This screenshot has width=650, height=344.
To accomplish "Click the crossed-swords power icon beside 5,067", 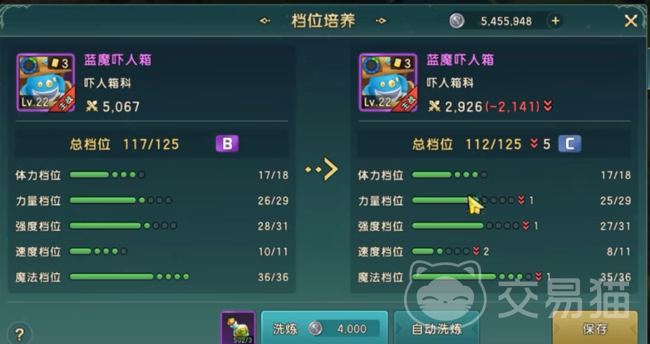I will 92,106.
